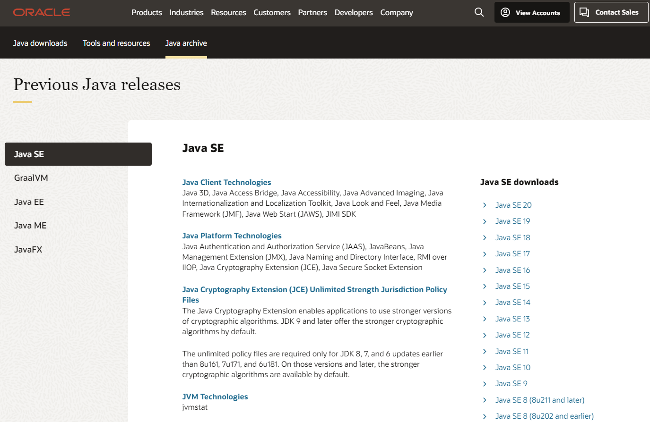
Task: Click the chevron beside Java SE 20
Action: tap(485, 205)
